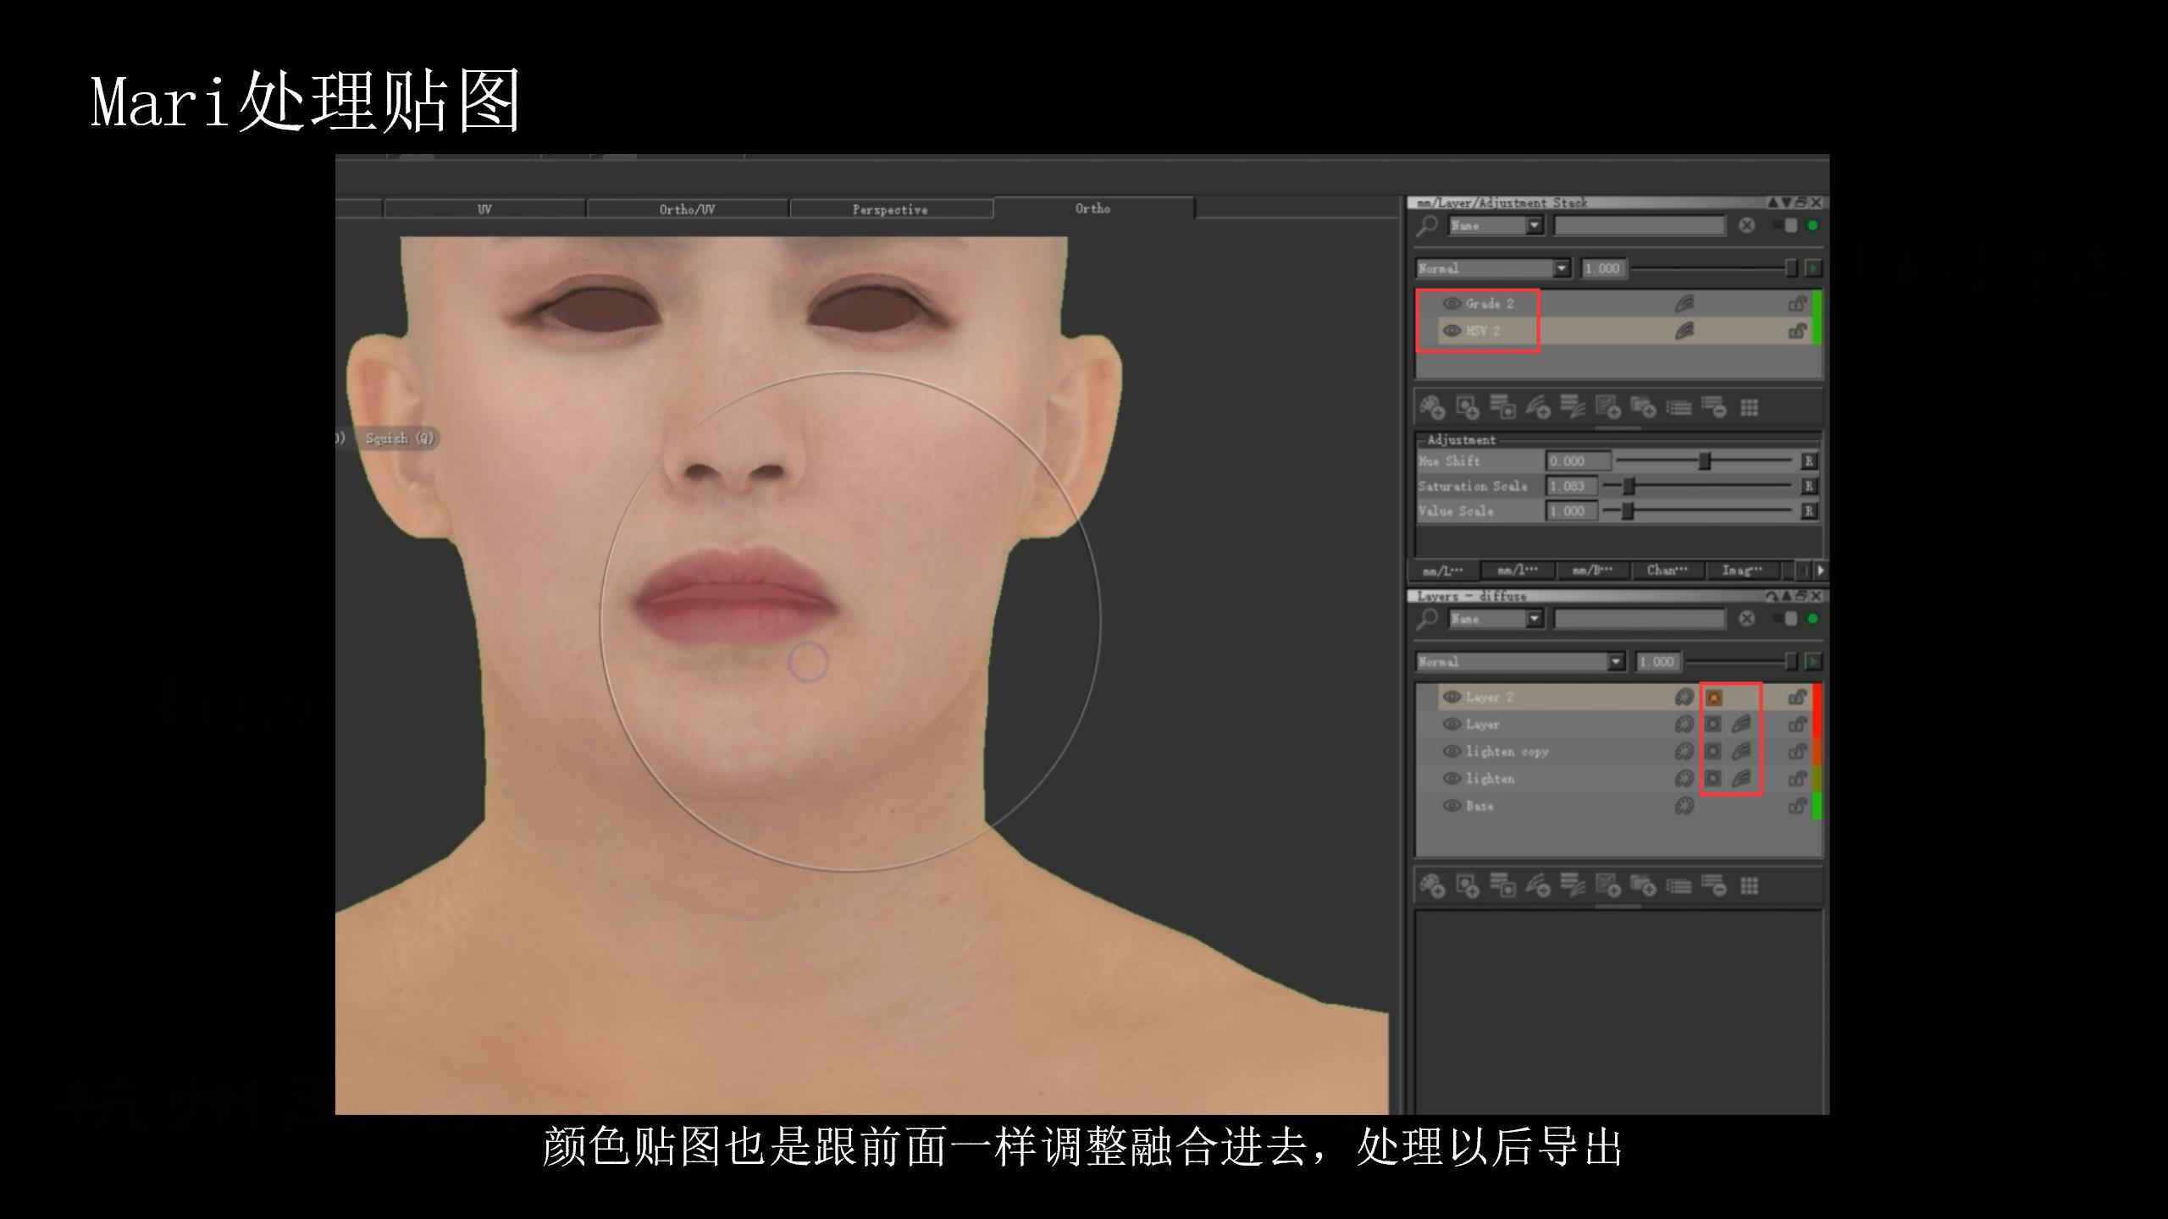Screen dimensions: 2168x1219
Task: Select the Ortho view tab
Action: 1093,208
